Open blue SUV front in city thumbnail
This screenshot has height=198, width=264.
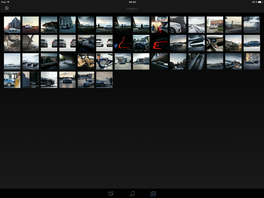(141, 43)
